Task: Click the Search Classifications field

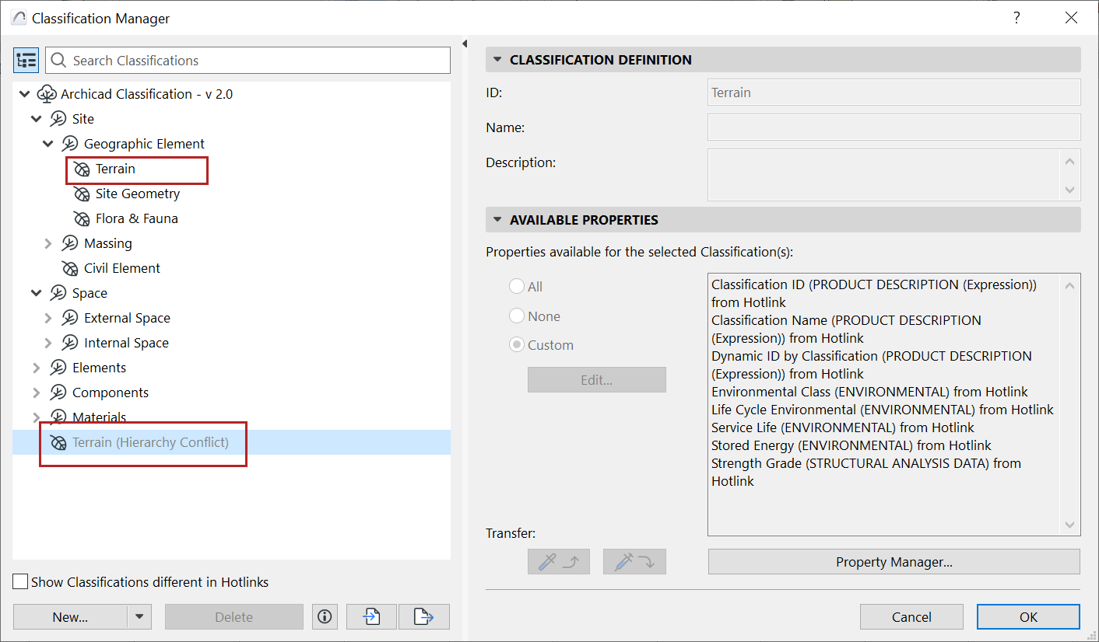Action: coord(248,61)
